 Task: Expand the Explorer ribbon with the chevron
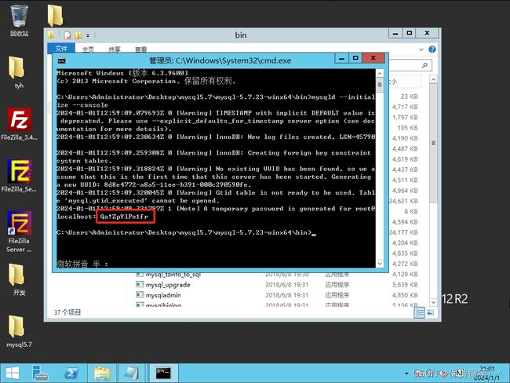[x=421, y=49]
